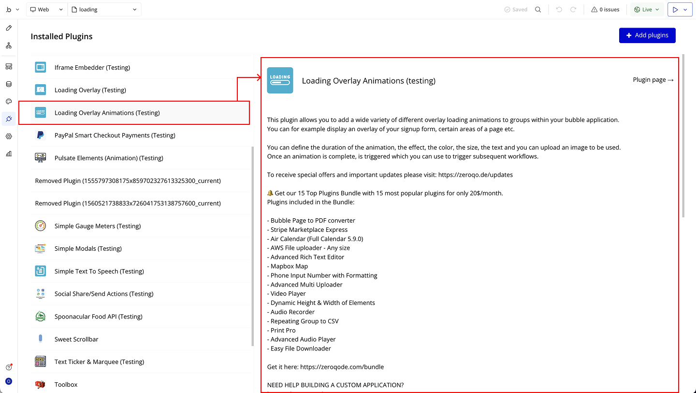Click the Saved status indicator

pos(516,10)
